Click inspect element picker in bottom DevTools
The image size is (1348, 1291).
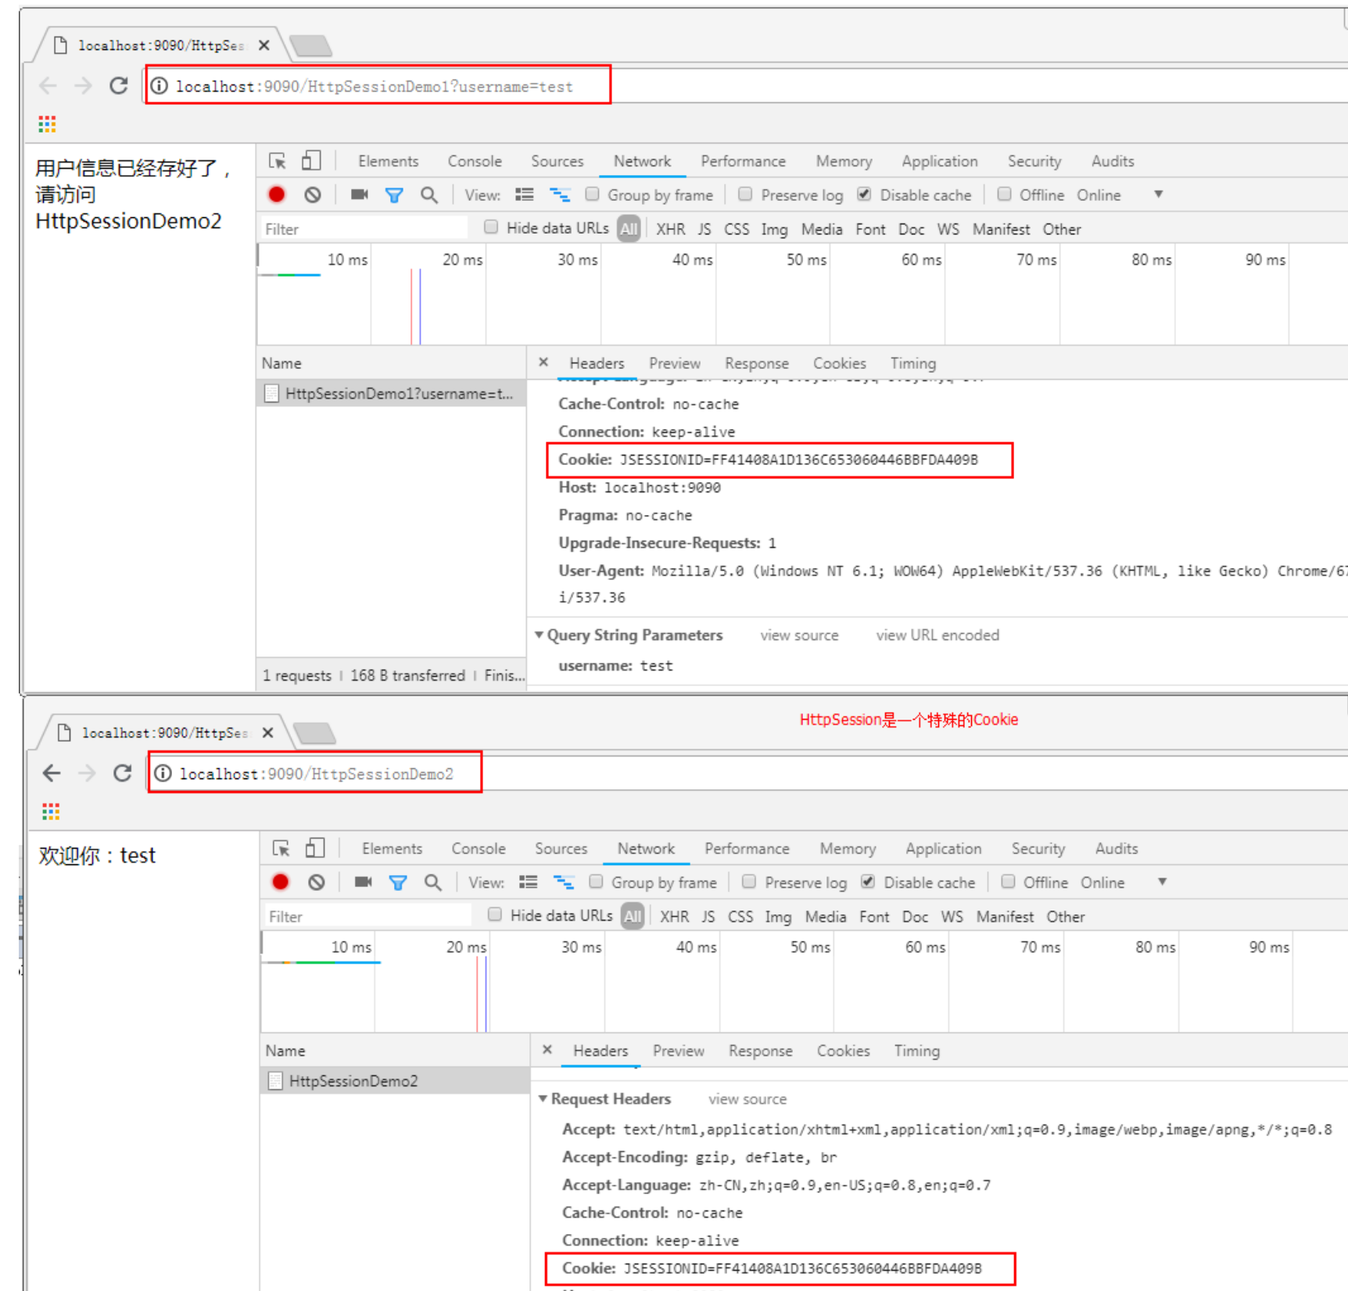(281, 849)
